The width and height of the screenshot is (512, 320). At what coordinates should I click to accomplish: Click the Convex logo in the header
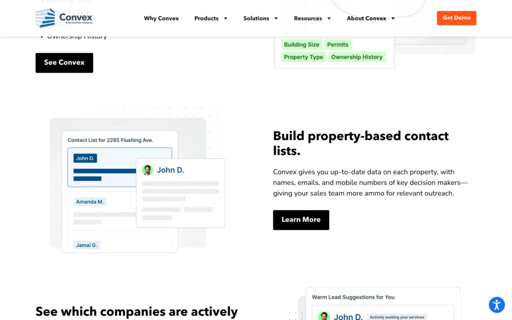tap(64, 18)
